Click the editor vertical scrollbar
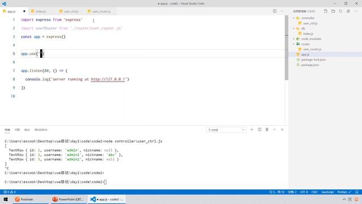Image resolution: width=362 pixels, height=204 pixels. pyautogui.click(x=287, y=48)
